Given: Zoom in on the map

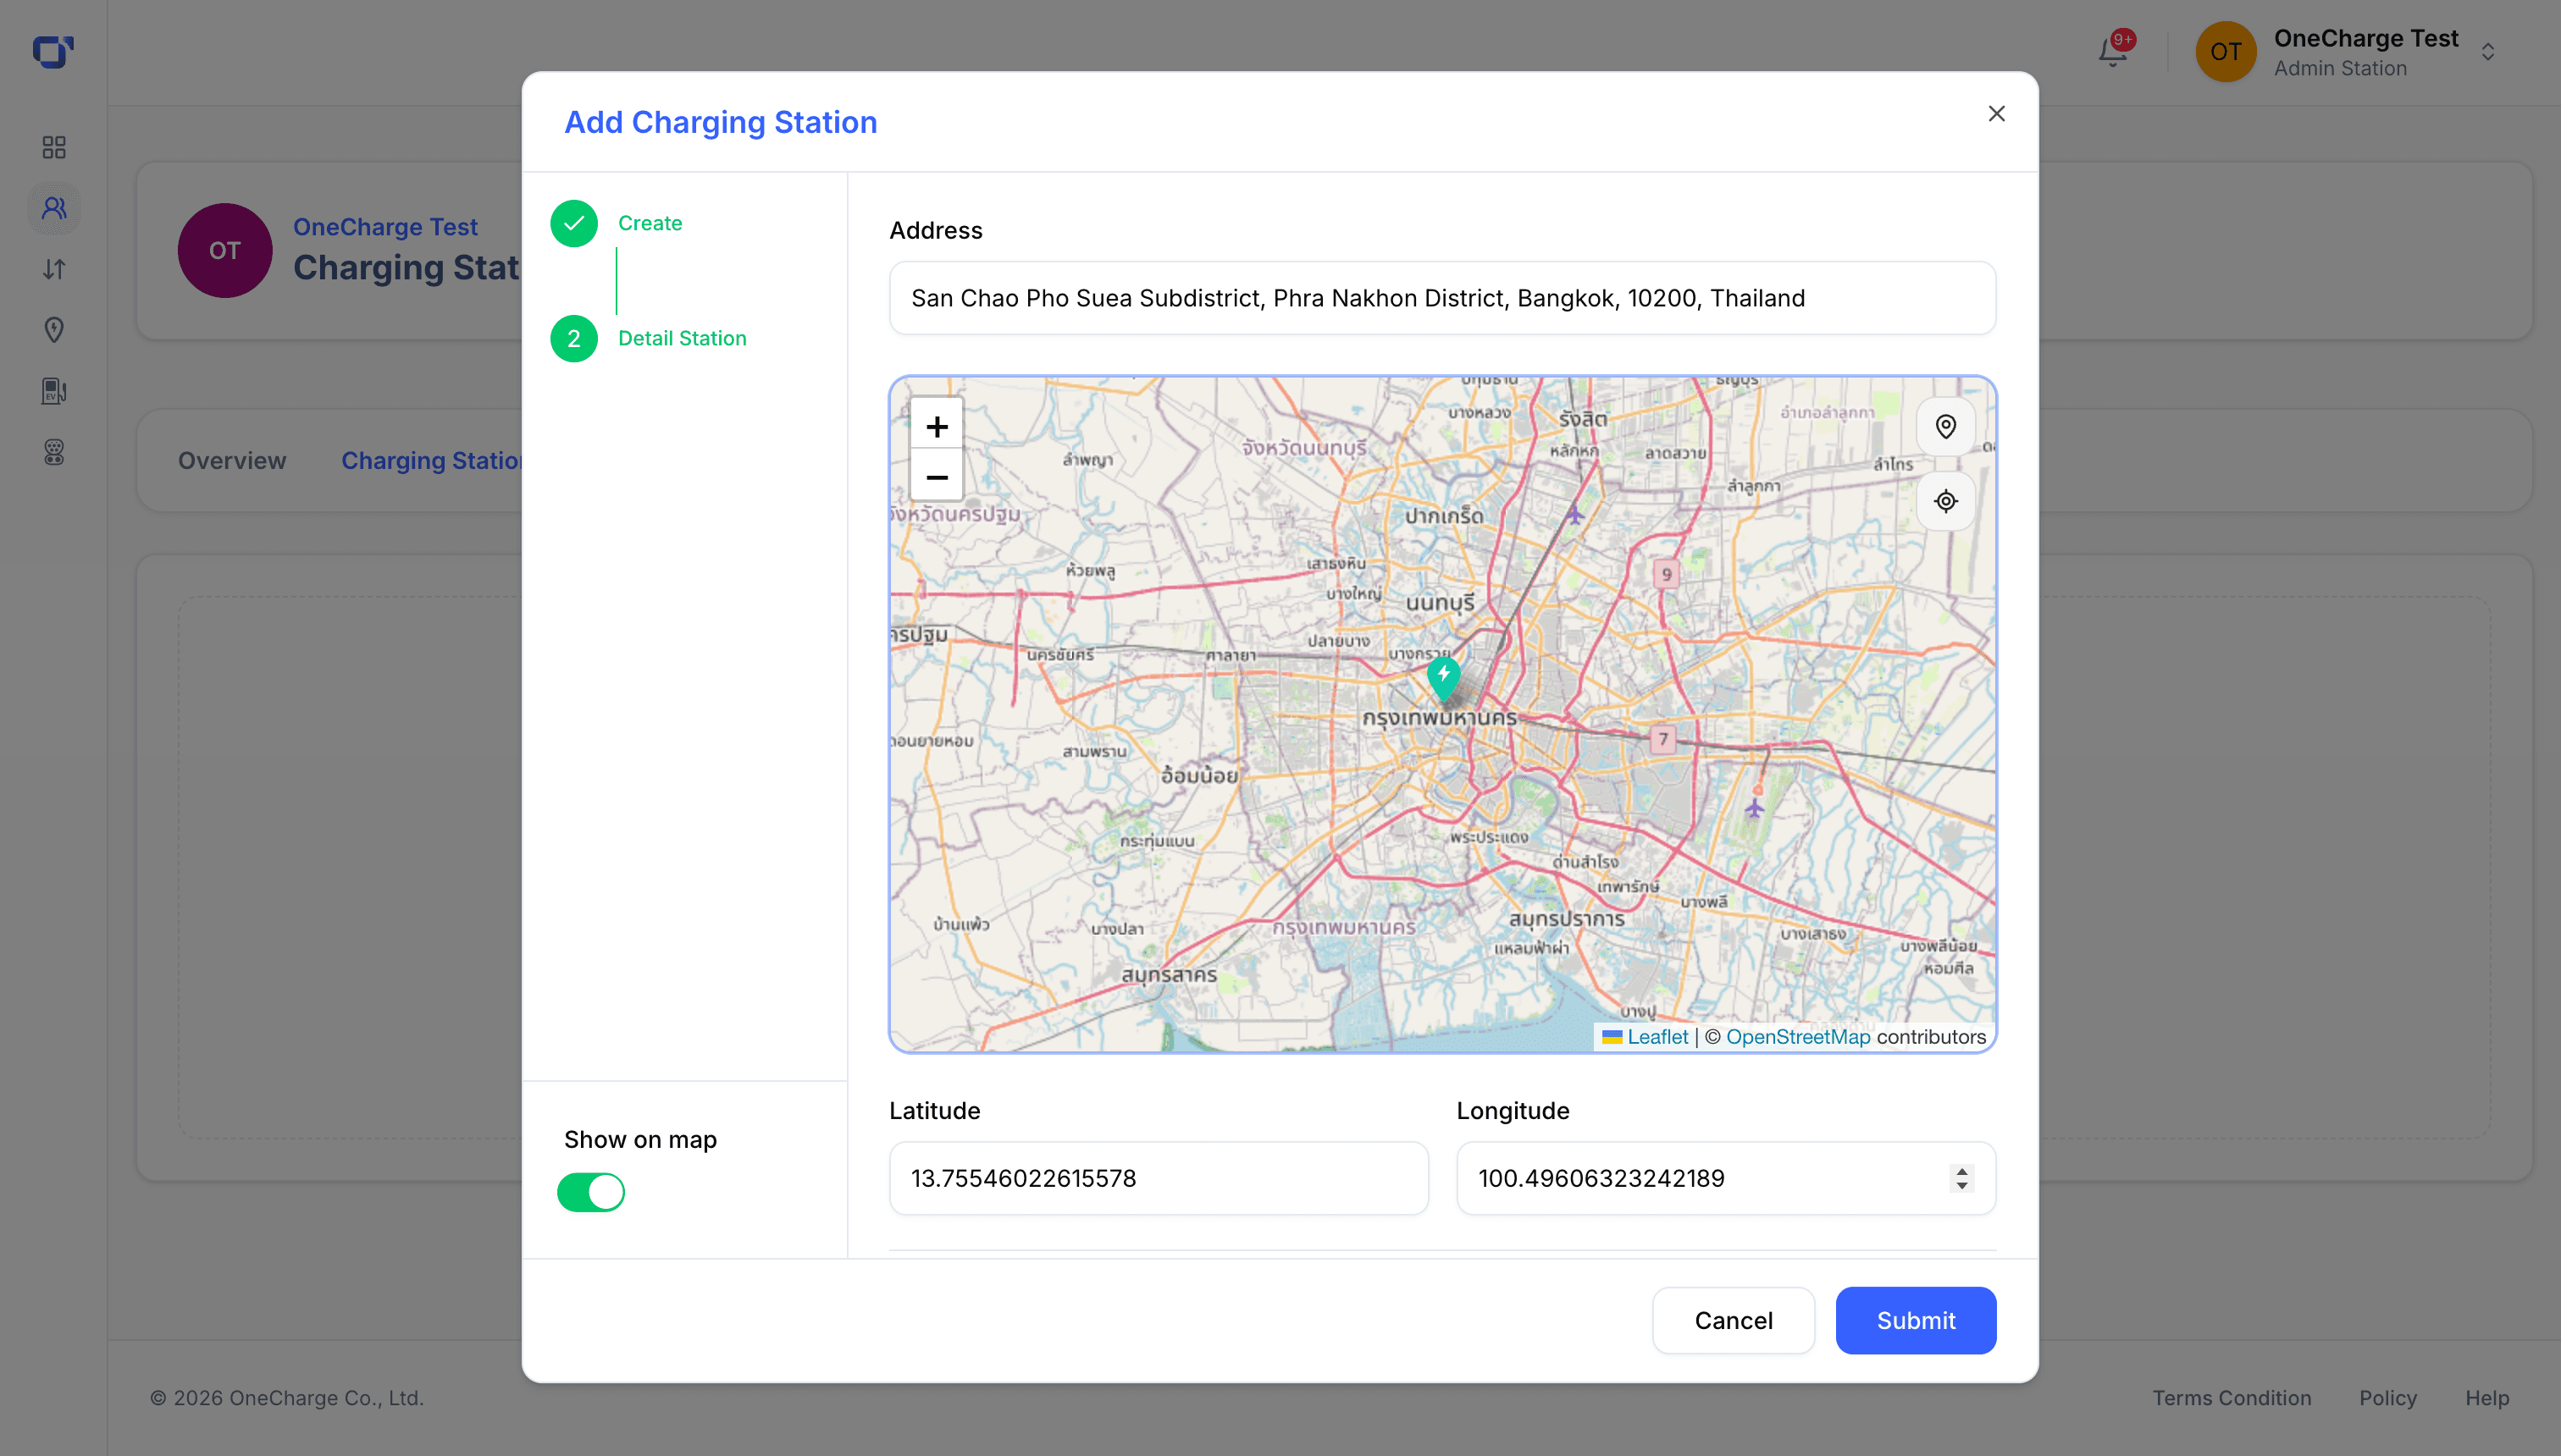Looking at the screenshot, I should click(937, 427).
